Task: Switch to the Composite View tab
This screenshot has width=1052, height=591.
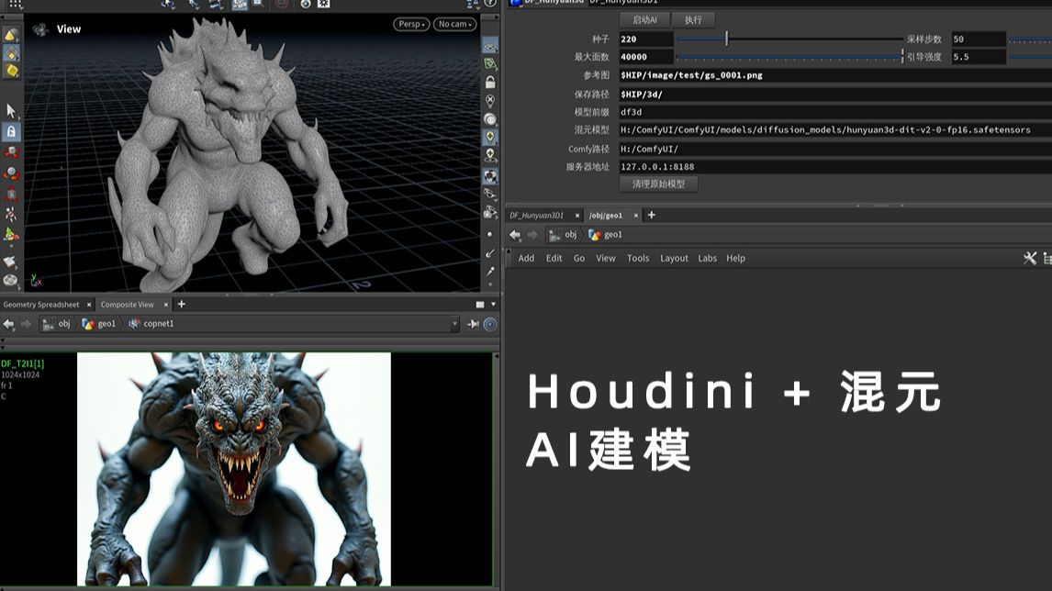Action: coord(128,305)
